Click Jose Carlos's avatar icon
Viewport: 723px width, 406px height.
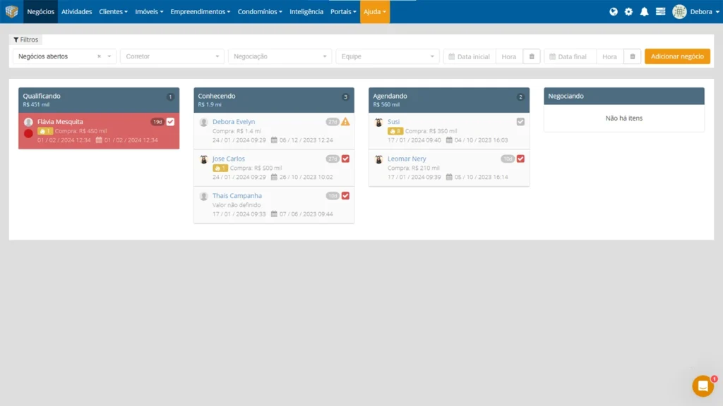pyautogui.click(x=203, y=159)
